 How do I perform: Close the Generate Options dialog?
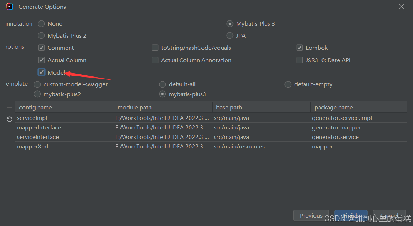(401, 7)
